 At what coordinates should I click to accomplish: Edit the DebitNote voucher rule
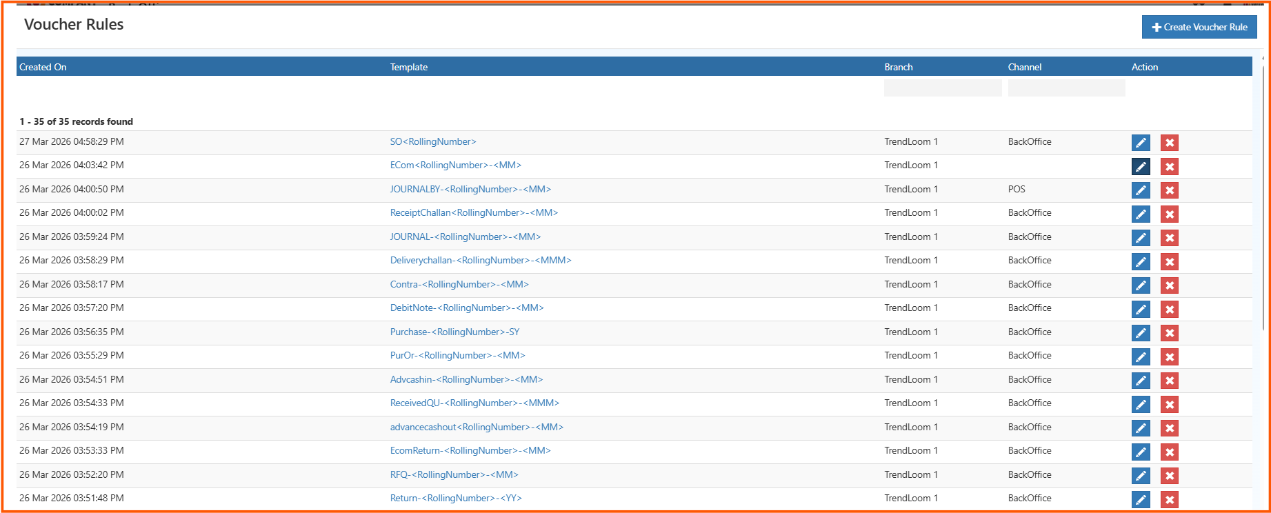pyautogui.click(x=1141, y=309)
